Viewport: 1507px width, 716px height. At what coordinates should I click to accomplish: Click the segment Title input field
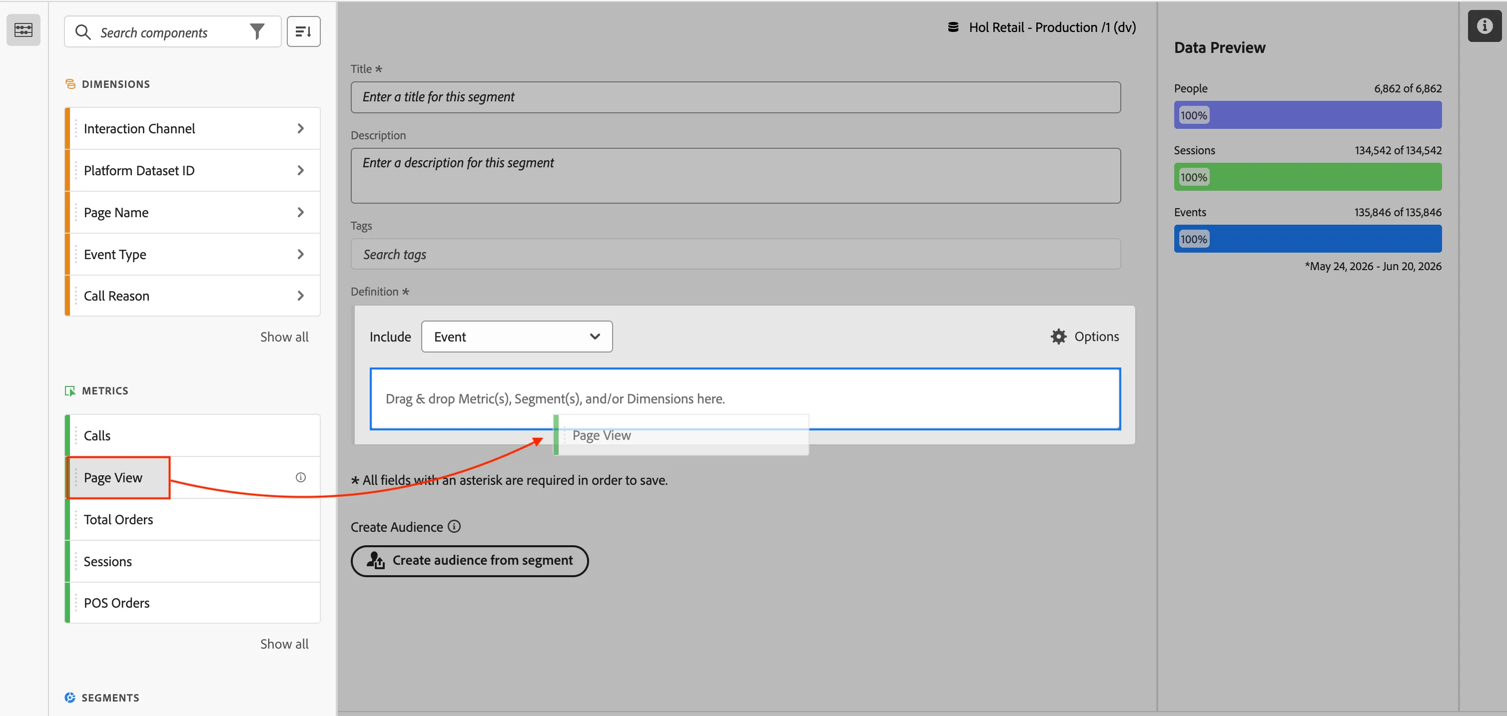coord(736,97)
